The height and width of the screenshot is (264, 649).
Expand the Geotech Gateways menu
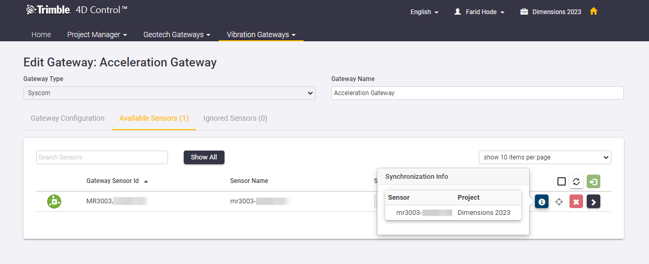[x=177, y=35]
